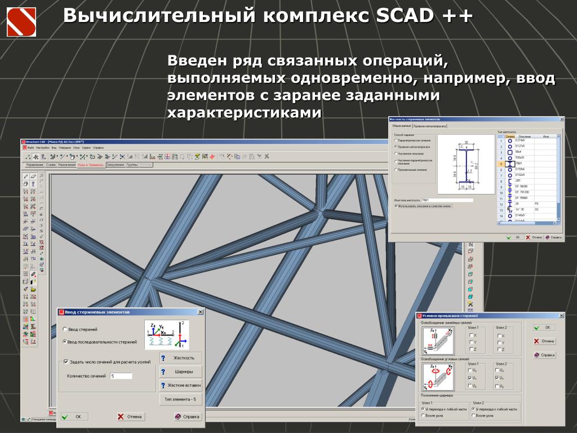Switch to 'Общие данные' tab in stiffness dialog

point(401,126)
